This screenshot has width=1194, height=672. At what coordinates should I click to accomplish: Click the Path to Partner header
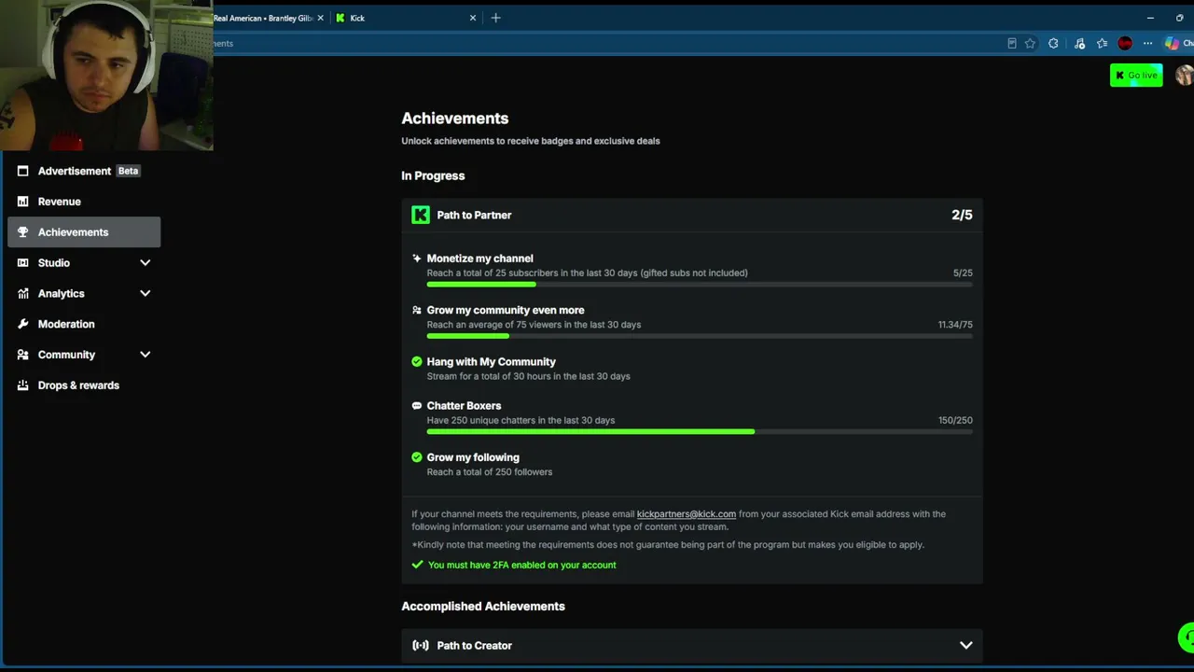(692, 215)
